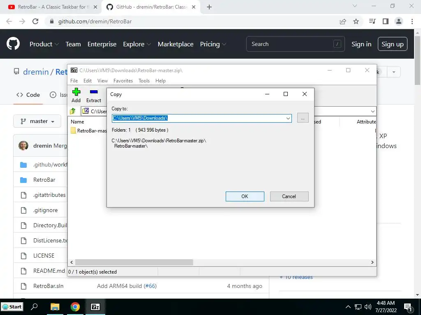The image size is (421, 315).
Task: Click the network tray icon
Action: 358,307
